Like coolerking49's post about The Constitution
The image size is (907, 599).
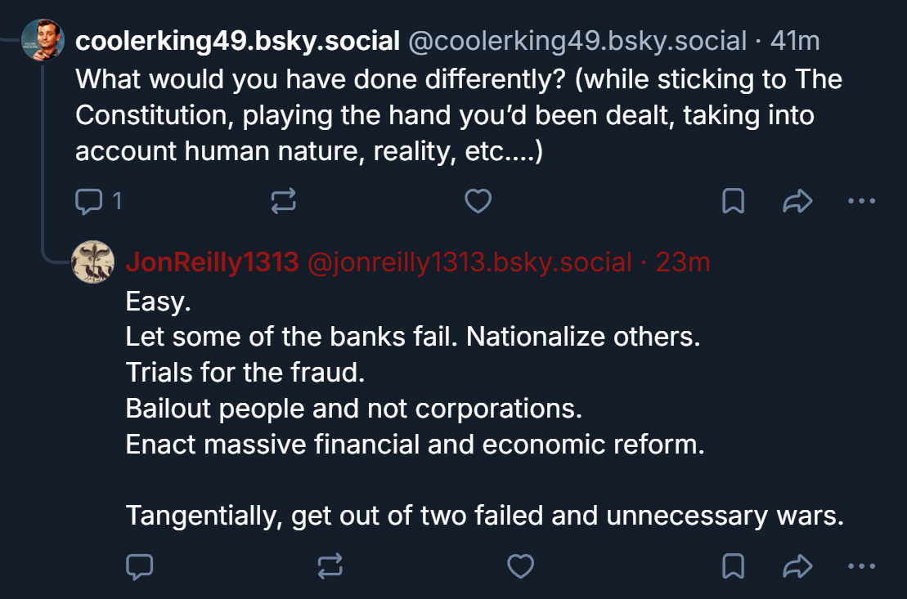coord(478,201)
